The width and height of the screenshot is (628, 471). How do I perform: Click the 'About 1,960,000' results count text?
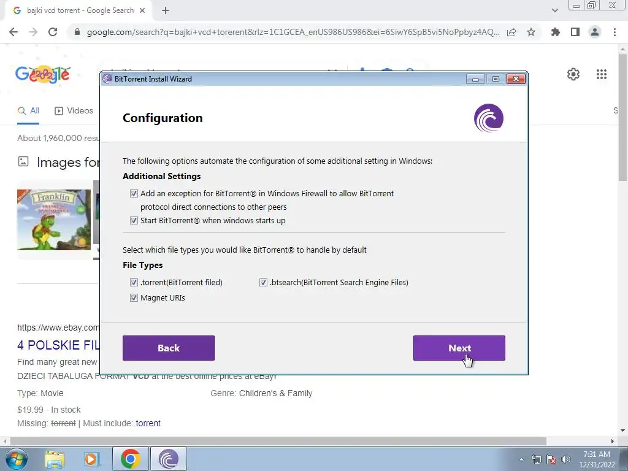(x=58, y=138)
